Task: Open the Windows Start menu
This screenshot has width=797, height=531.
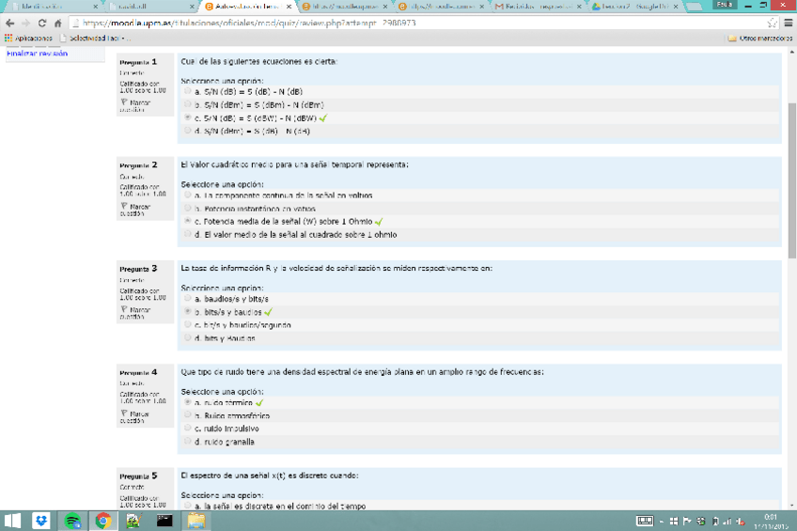Action: (13, 521)
